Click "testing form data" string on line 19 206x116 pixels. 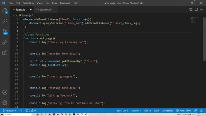(62, 88)
